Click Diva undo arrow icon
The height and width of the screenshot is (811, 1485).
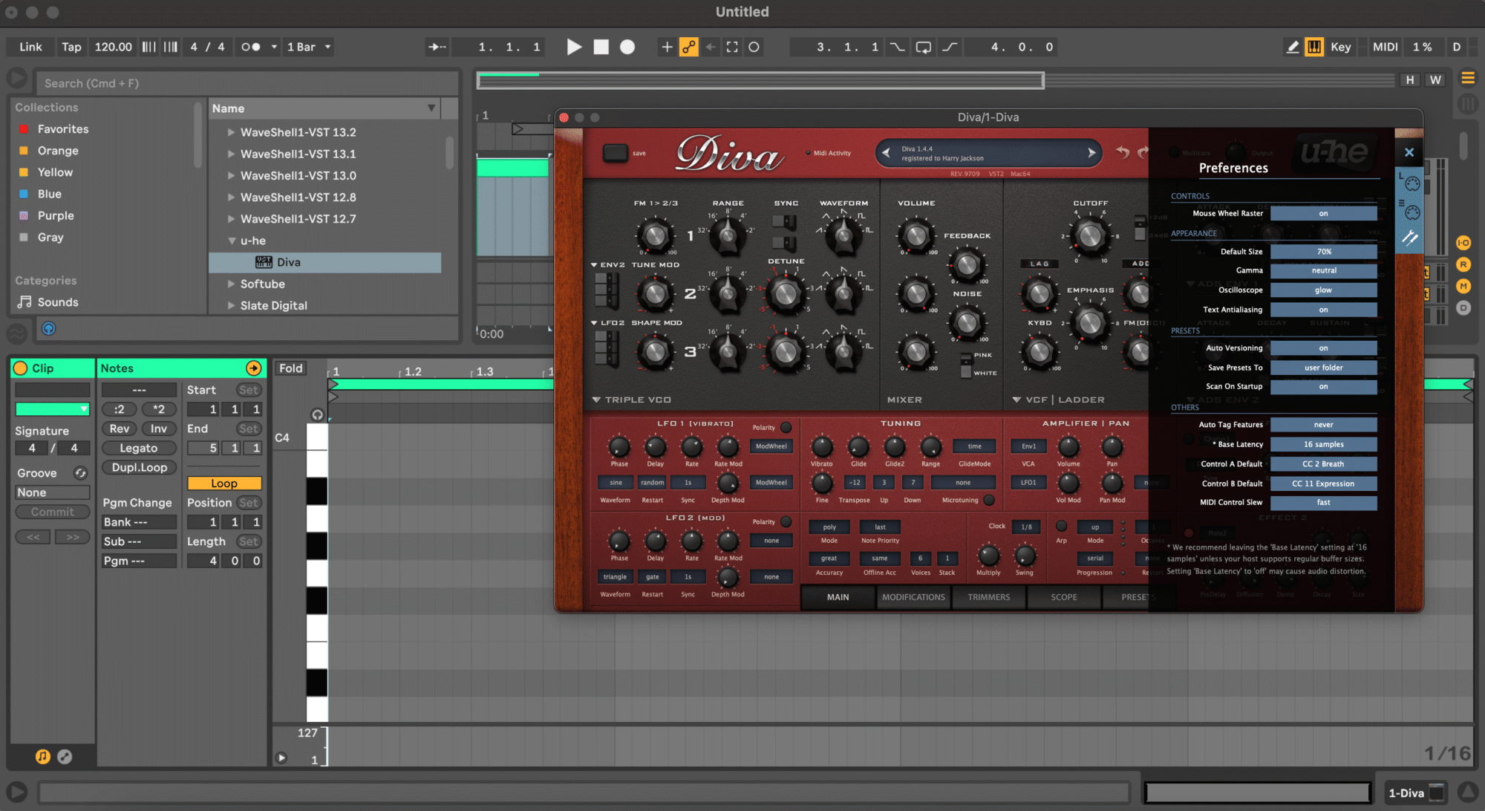tap(1122, 152)
